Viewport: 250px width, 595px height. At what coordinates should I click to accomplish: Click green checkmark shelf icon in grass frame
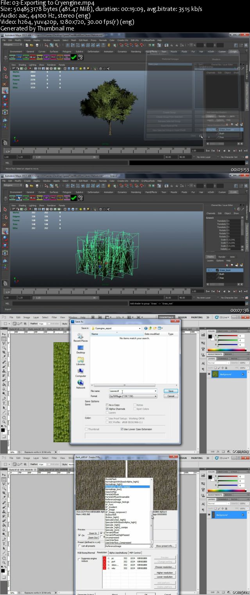[x=74, y=198]
